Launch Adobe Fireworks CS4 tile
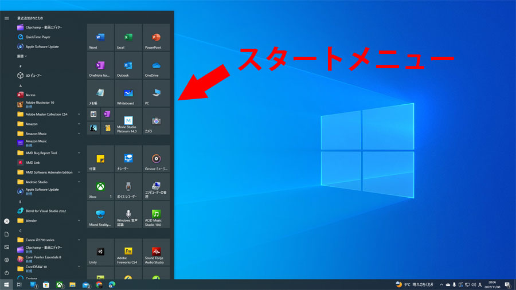 [x=128, y=252]
